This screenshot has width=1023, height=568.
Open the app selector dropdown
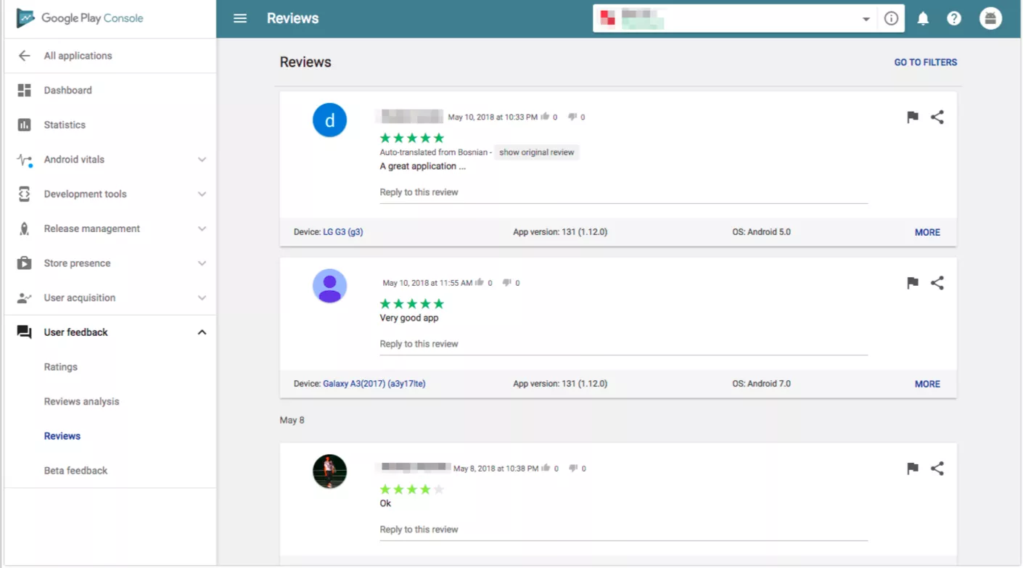coord(866,20)
